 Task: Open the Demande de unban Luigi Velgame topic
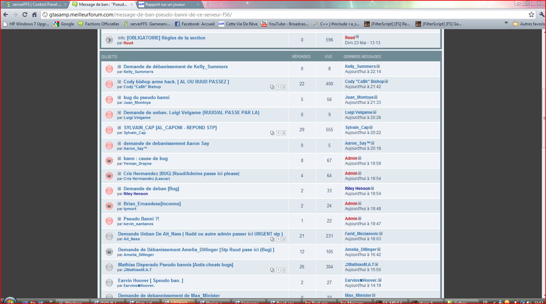coord(191,112)
